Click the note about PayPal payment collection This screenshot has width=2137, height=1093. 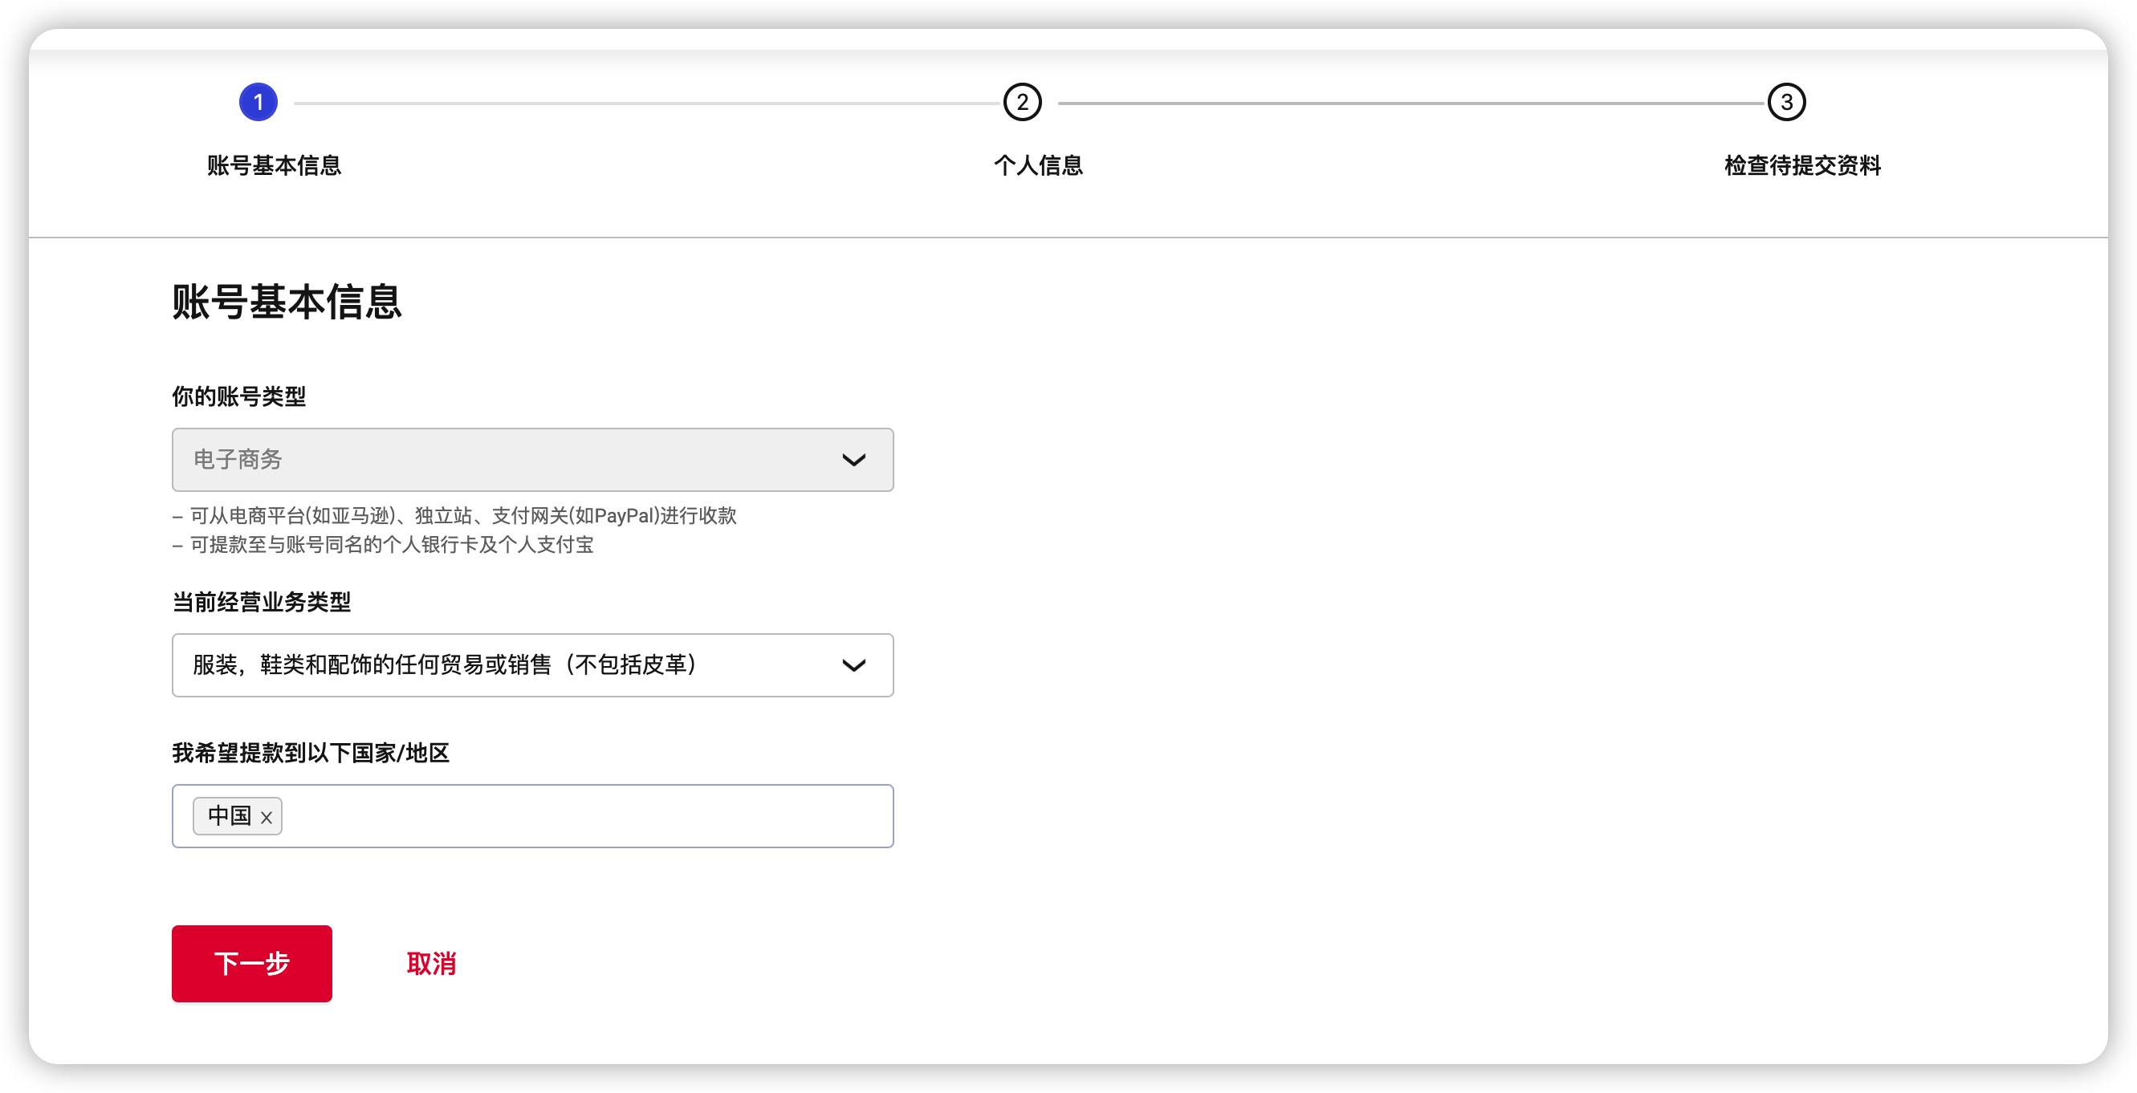tap(454, 516)
